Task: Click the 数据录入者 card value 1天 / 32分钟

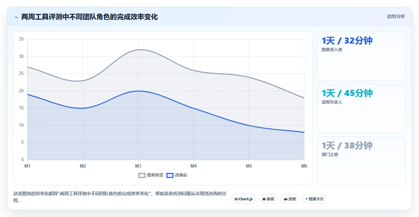Action: 347,41
